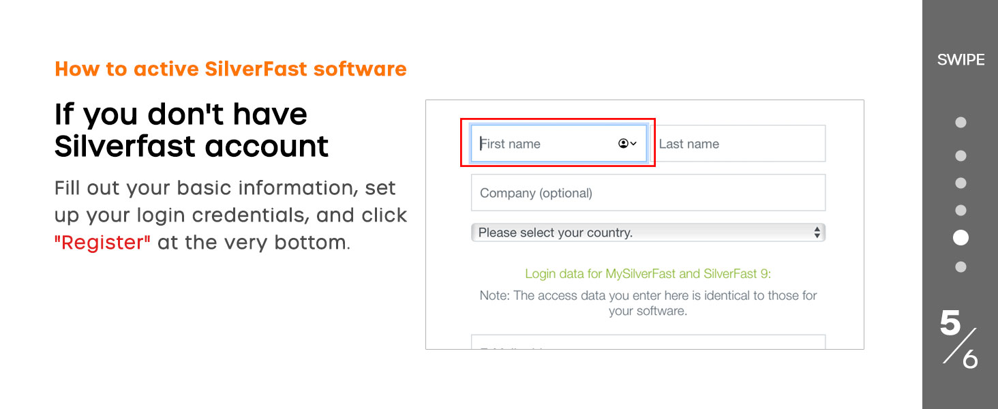Image resolution: width=998 pixels, height=409 pixels.
Task: Click the autofill contact icon in First name
Action: (623, 144)
